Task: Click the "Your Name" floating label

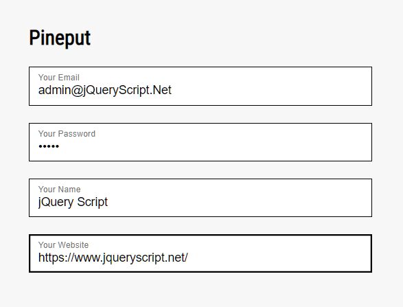Action: point(59,190)
